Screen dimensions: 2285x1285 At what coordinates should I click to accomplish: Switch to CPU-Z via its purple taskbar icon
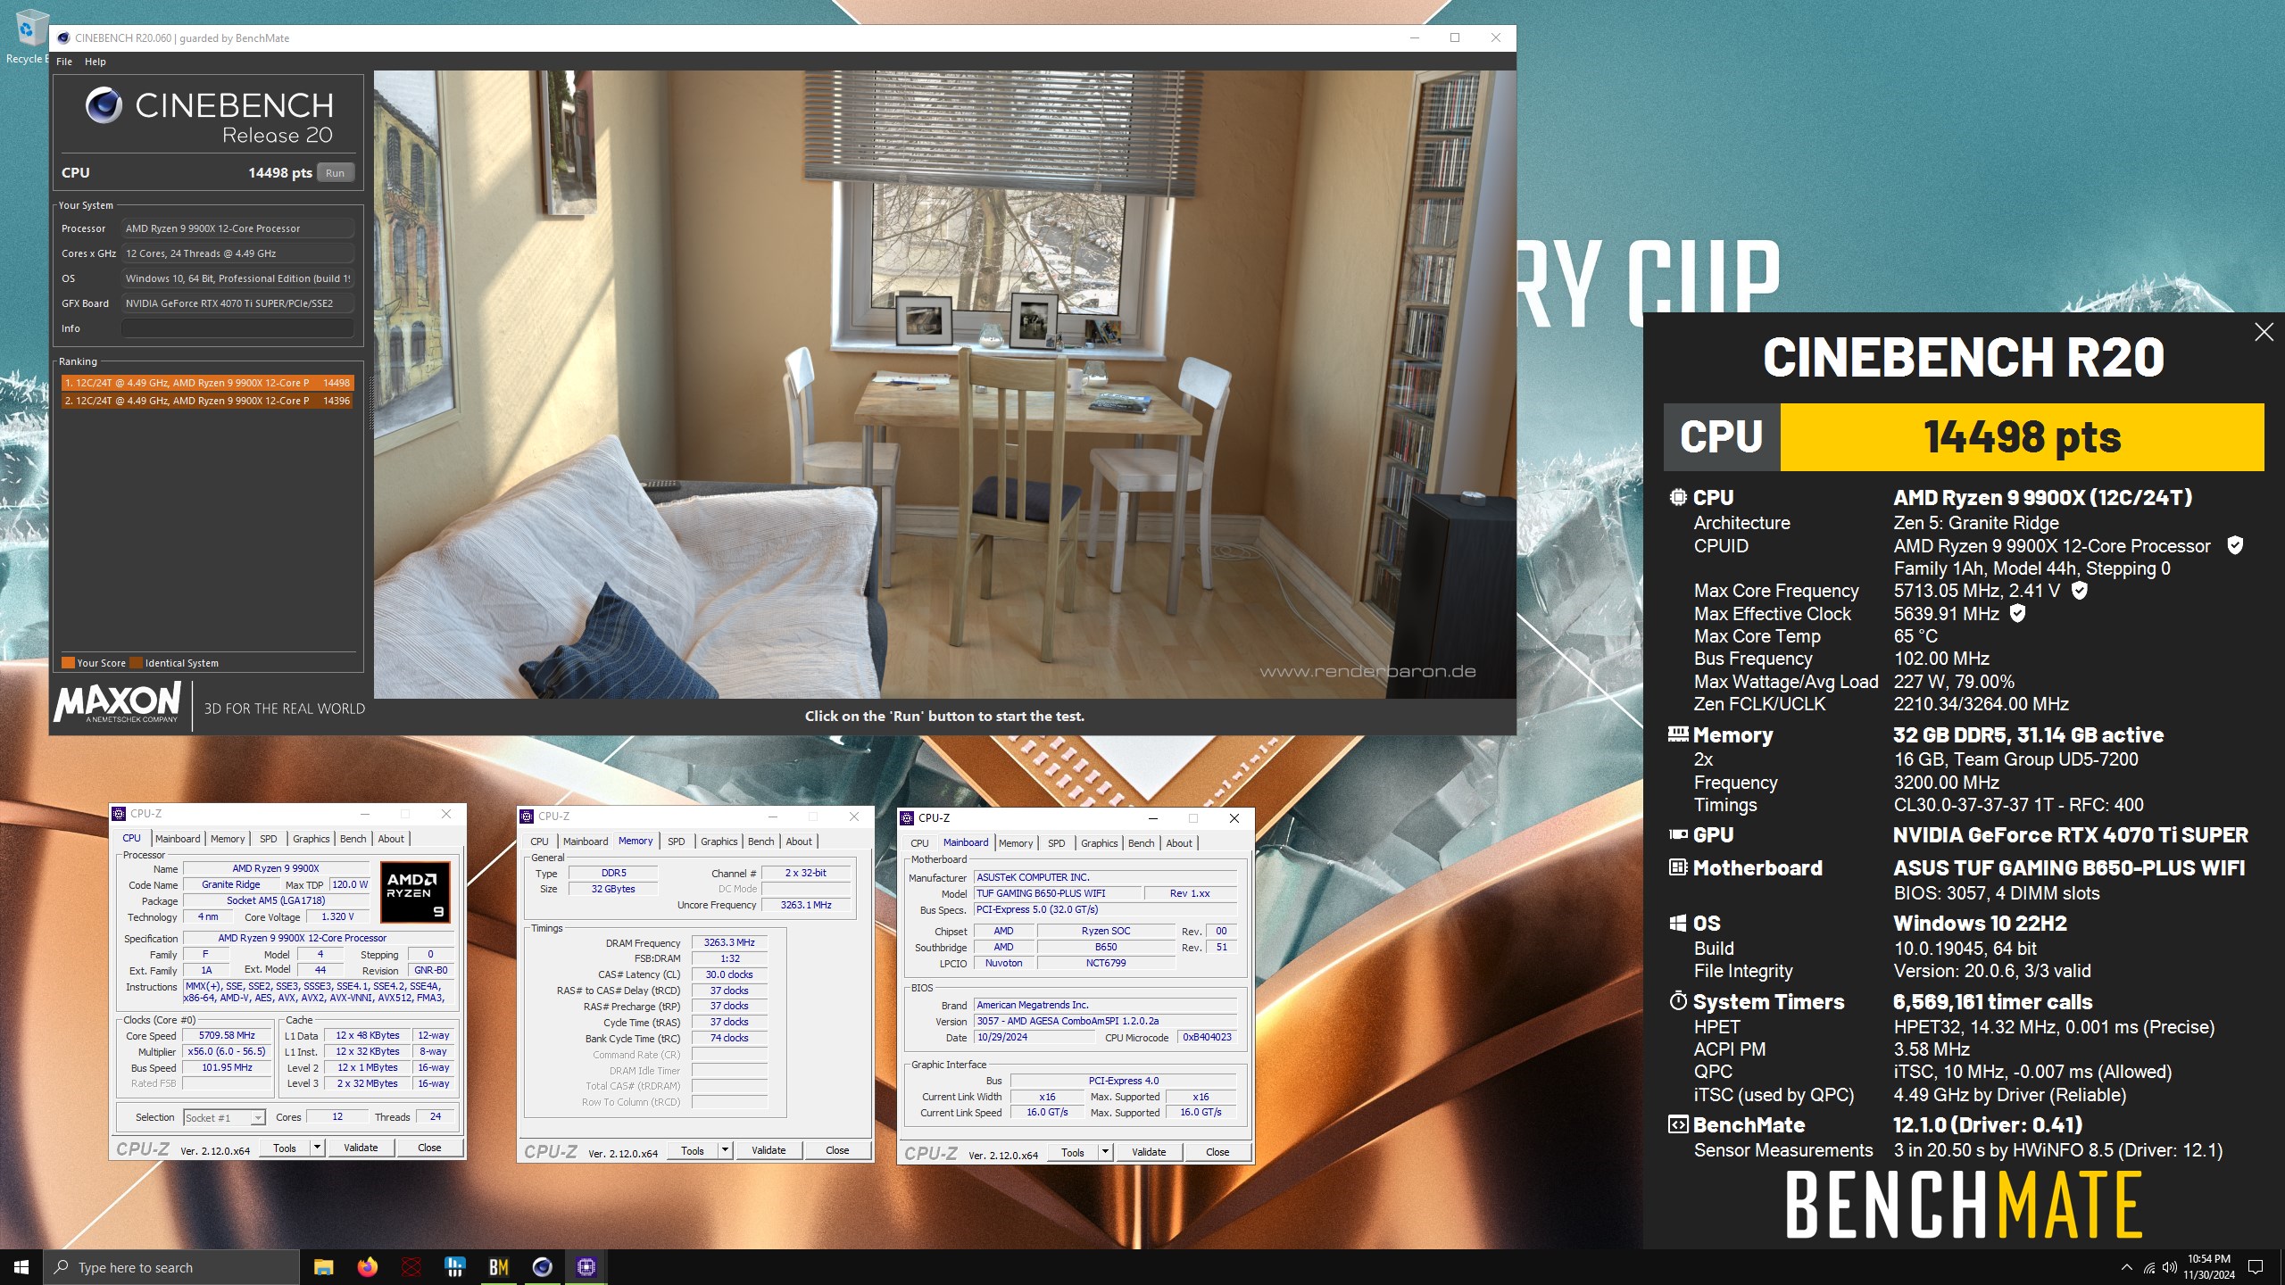(586, 1267)
